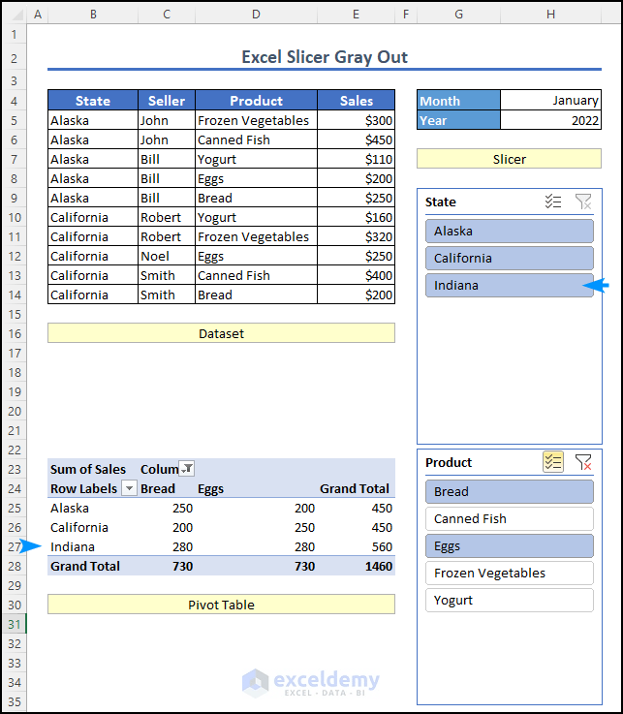The image size is (623, 714).
Task: Click the Sales header cell
Action: point(357,100)
